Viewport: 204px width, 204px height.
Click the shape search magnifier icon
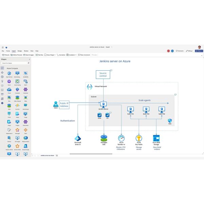(29, 63)
